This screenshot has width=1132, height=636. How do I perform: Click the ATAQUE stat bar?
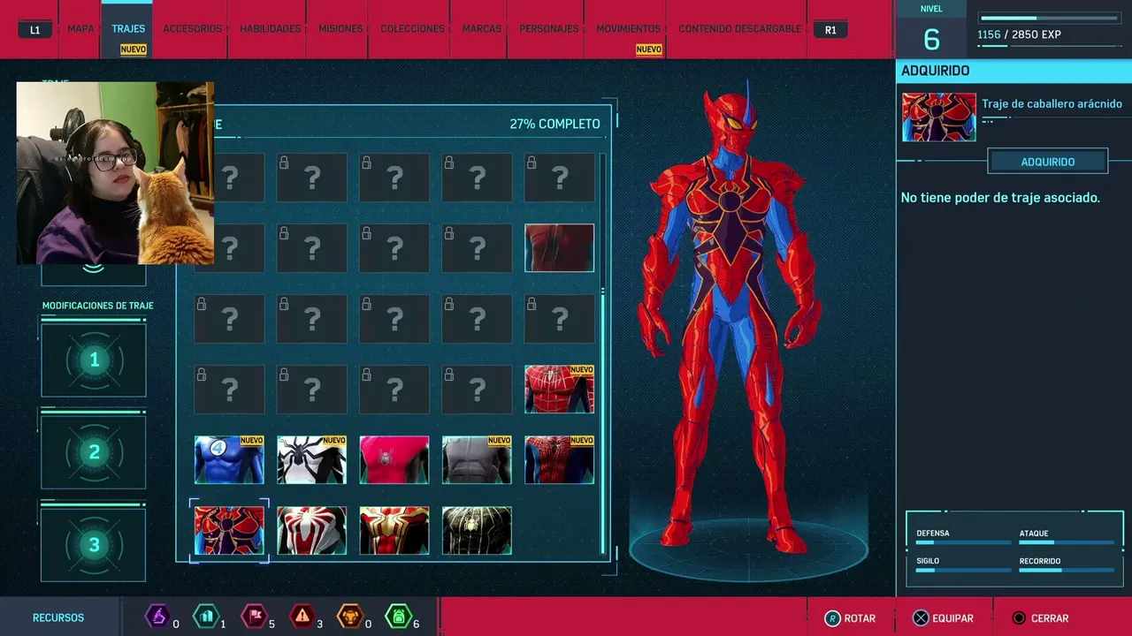click(1066, 543)
